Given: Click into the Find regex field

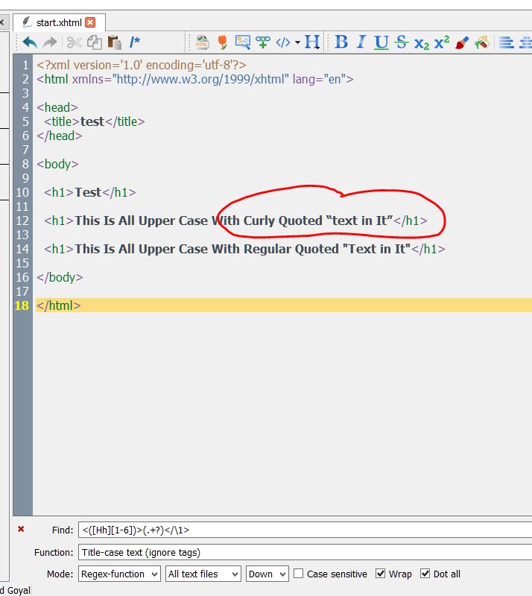Looking at the screenshot, I should coord(305,530).
